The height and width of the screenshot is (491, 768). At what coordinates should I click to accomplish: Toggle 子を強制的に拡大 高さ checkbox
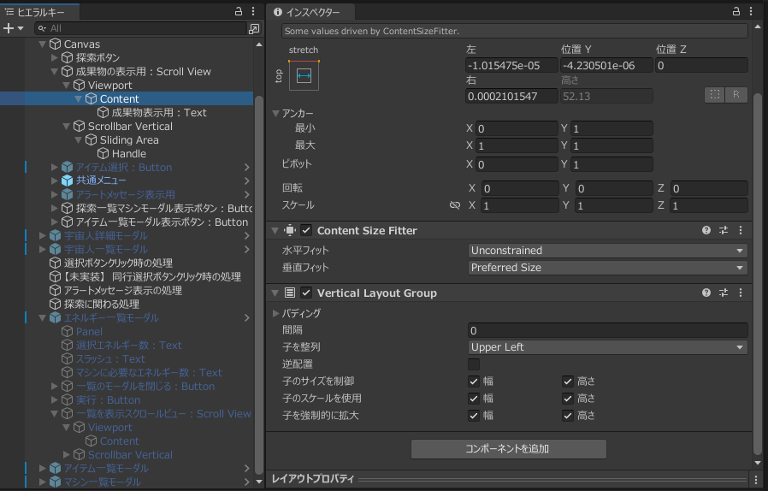[568, 416]
